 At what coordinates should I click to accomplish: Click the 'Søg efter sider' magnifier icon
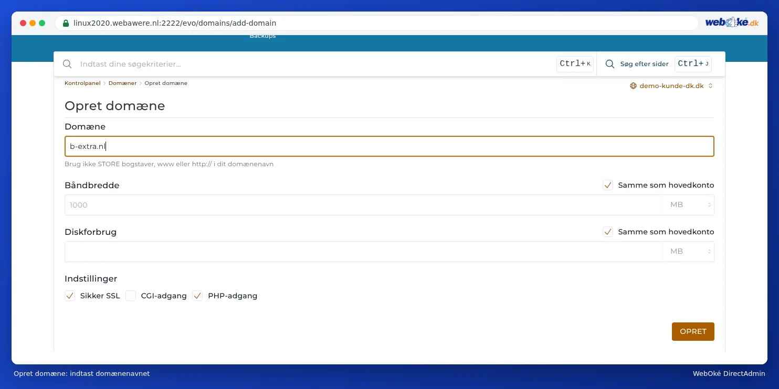tap(610, 64)
